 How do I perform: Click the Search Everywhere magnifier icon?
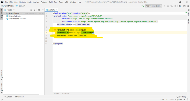[188, 6]
